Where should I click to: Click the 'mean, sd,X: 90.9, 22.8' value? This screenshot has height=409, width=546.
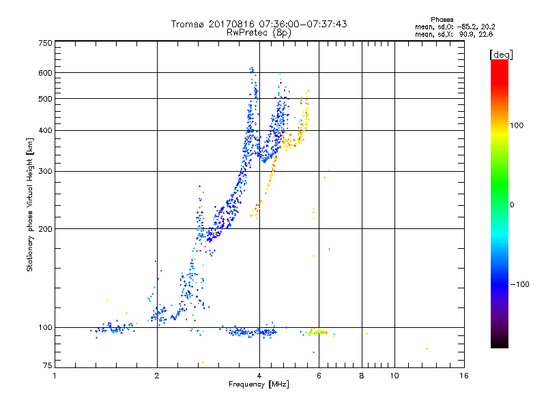(454, 34)
